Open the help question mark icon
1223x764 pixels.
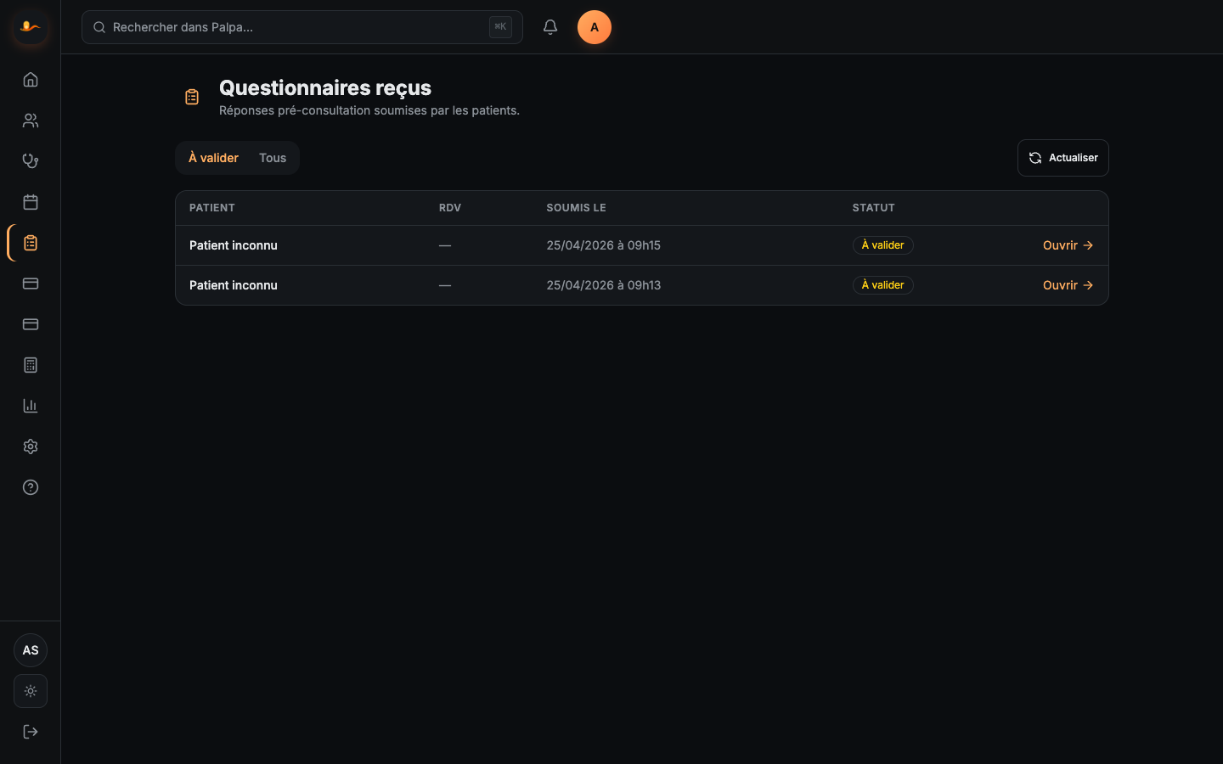click(x=31, y=487)
